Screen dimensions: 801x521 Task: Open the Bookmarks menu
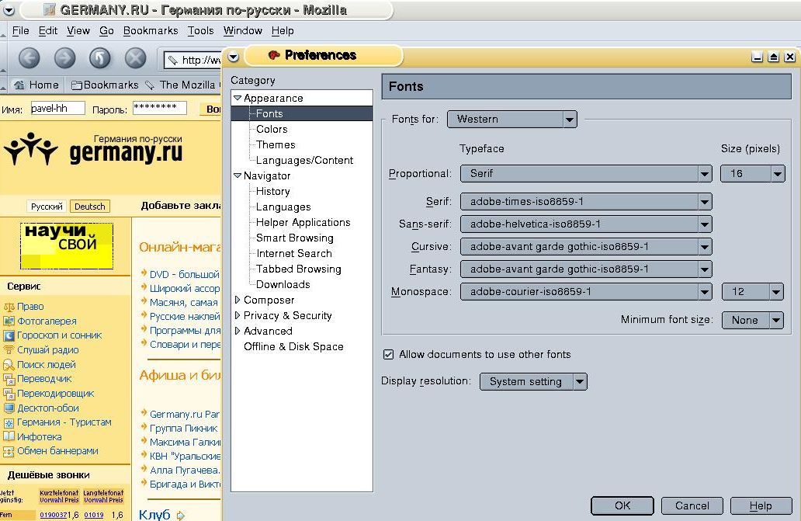click(x=151, y=30)
